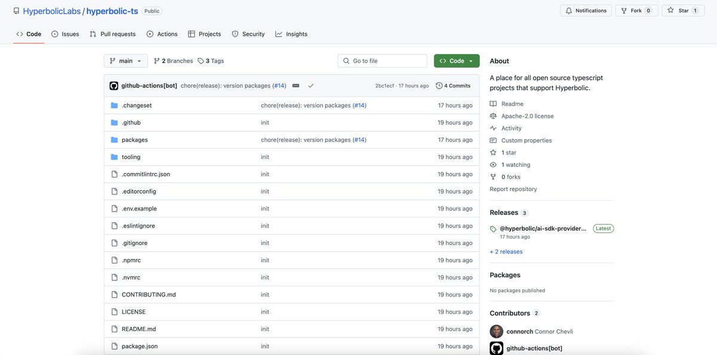This screenshot has height=355, width=717.
Task: Show the + 2 releases list
Action: 505,251
